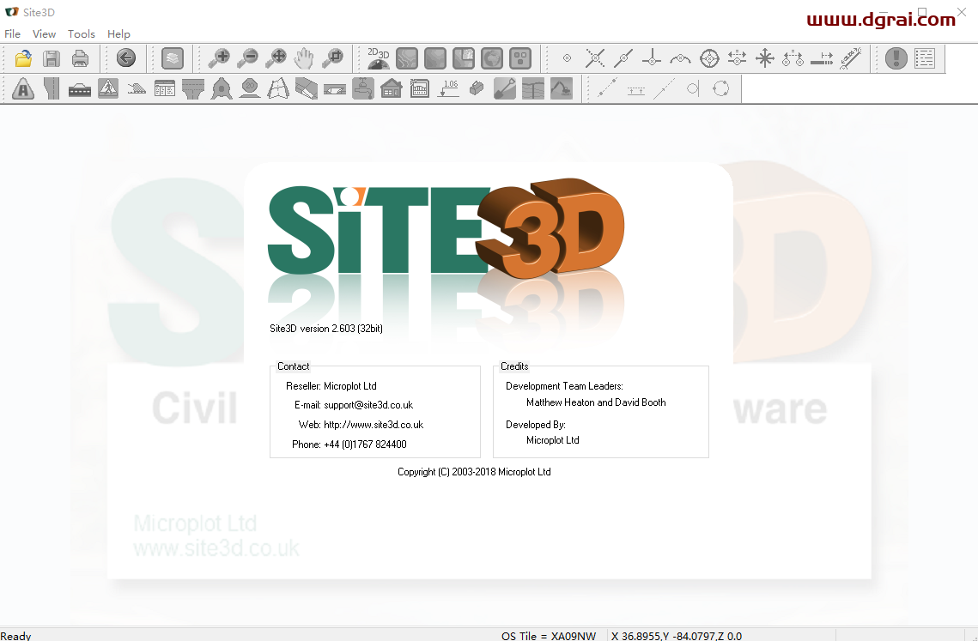The image size is (978, 641).
Task: Select the ground strata layers icon
Action: point(533,88)
